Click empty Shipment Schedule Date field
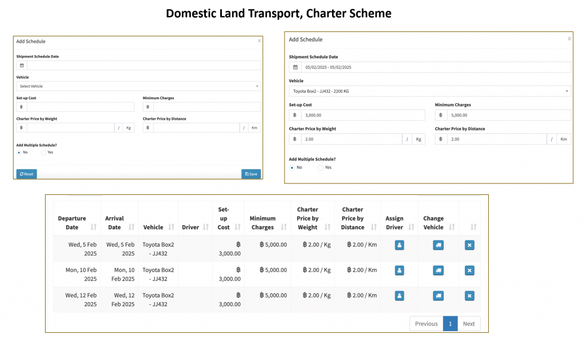The image size is (584, 342). (x=144, y=66)
